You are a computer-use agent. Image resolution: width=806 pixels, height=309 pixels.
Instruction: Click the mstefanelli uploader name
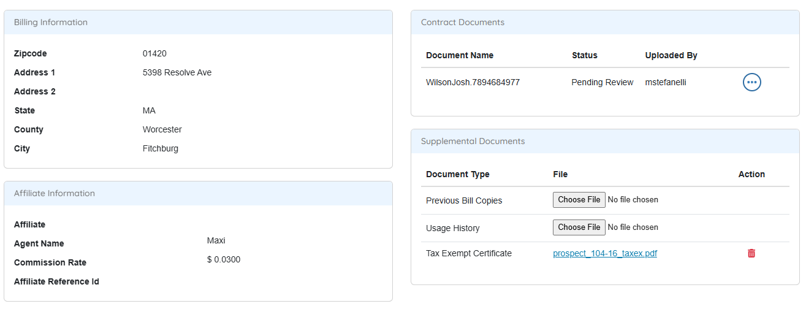tap(666, 82)
